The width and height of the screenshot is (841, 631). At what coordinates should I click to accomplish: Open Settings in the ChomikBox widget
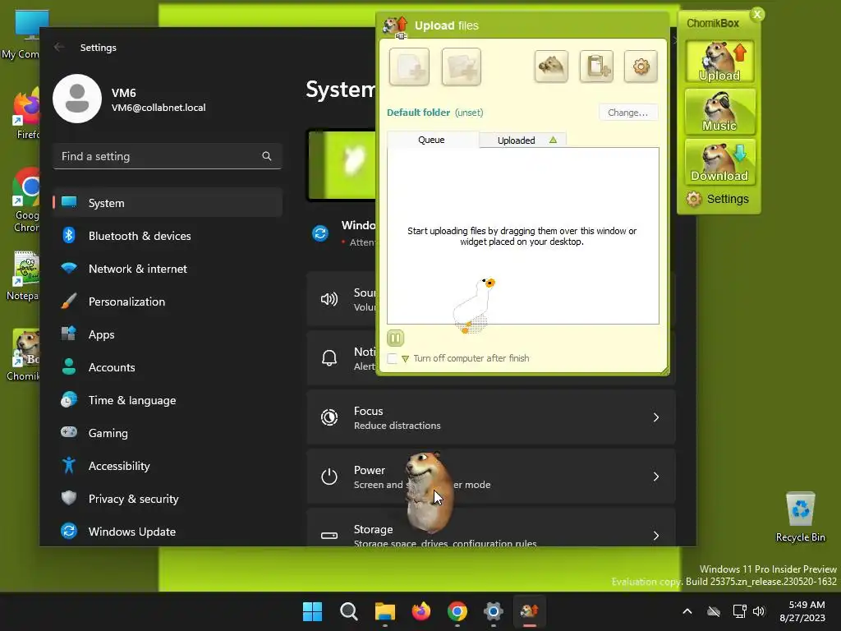(718, 199)
